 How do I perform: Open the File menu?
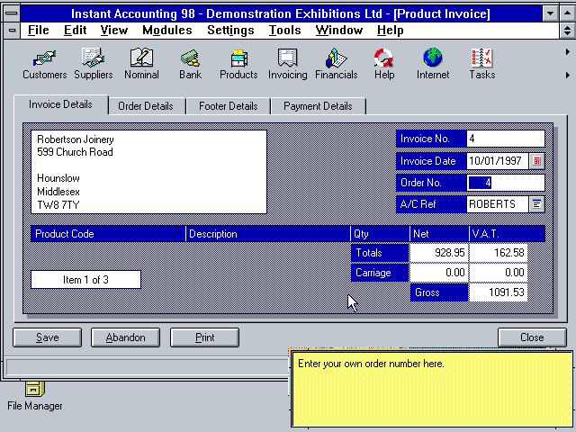[38, 30]
